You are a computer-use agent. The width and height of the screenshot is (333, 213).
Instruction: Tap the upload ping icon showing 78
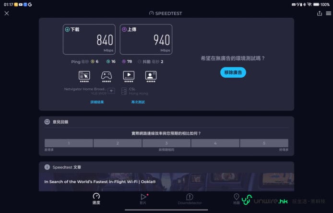[124, 61]
